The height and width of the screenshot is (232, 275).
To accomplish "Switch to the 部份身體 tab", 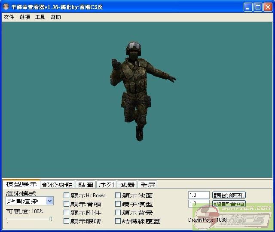I will coord(58,185).
